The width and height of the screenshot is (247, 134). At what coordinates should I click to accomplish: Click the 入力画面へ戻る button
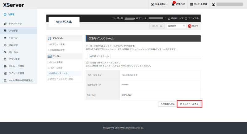(168, 104)
